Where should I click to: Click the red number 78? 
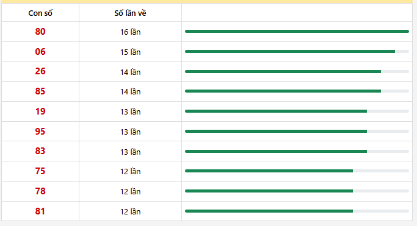pos(40,191)
